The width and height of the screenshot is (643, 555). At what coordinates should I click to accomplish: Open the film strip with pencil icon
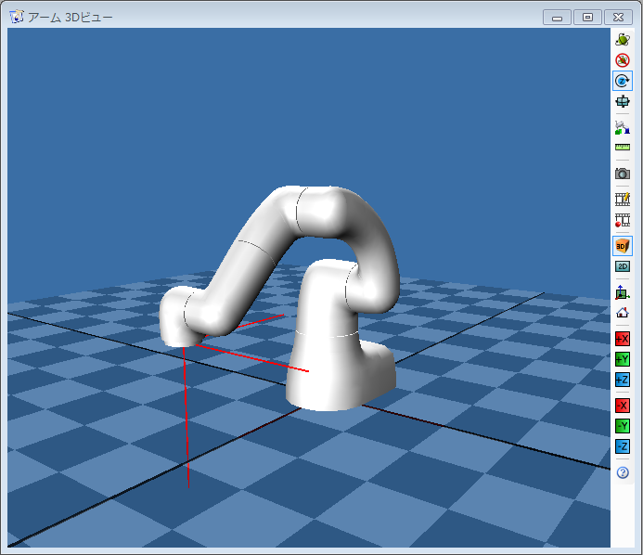pos(623,199)
